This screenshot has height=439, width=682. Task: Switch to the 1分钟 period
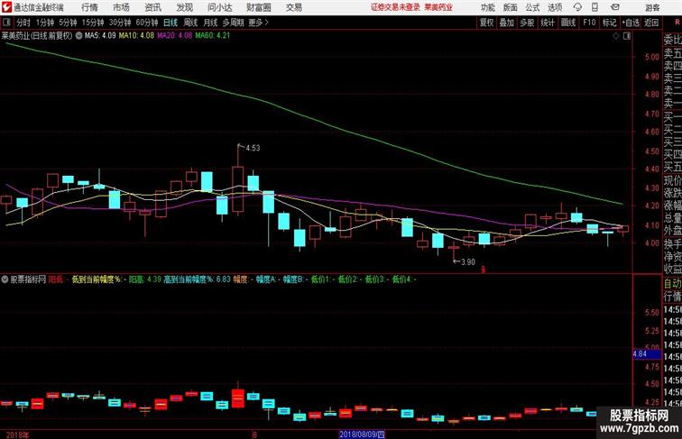[45, 23]
